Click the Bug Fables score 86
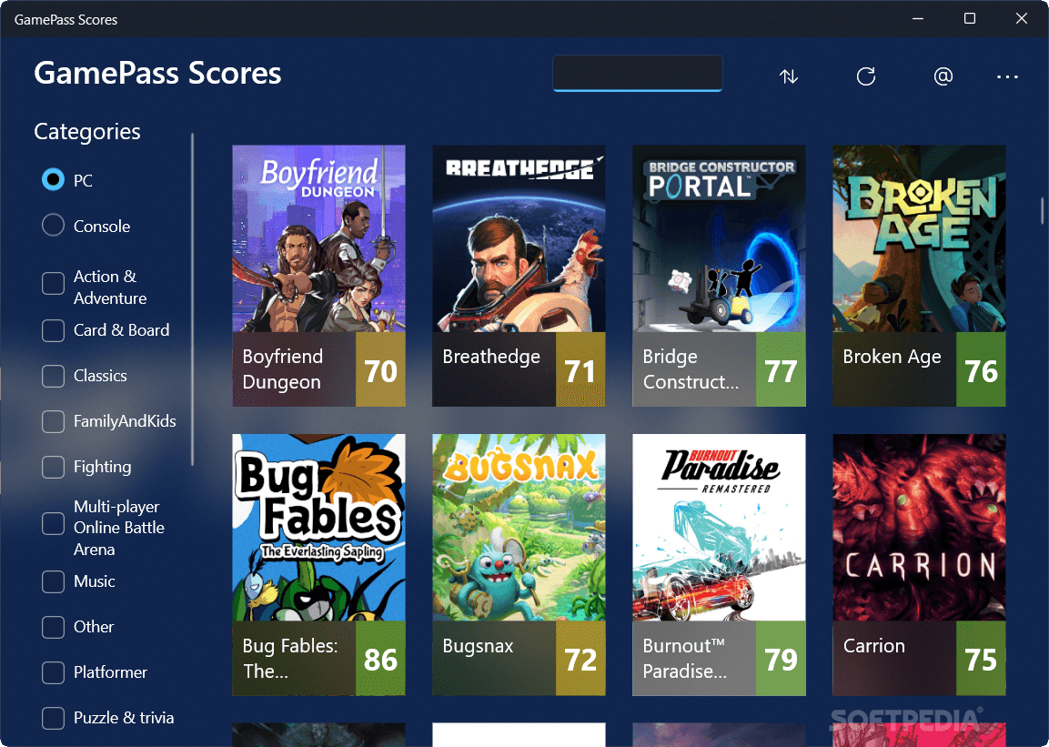The height and width of the screenshot is (747, 1049). point(380,659)
